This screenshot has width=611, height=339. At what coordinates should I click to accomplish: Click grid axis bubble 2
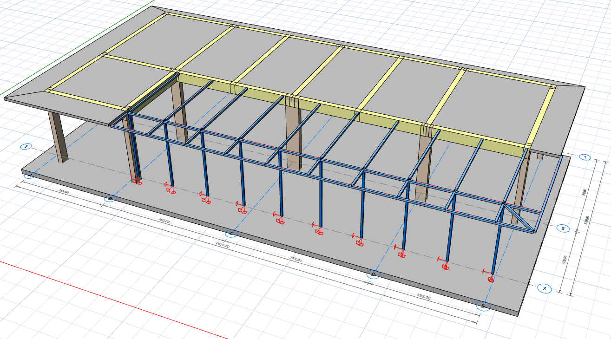click(x=563, y=228)
